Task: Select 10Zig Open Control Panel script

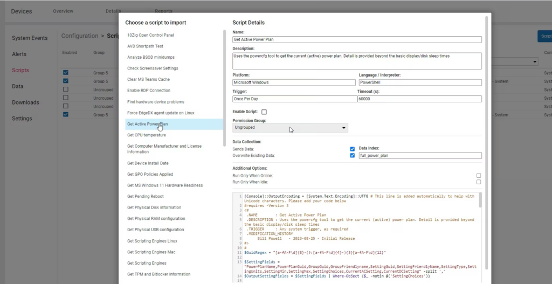Action: [150, 35]
